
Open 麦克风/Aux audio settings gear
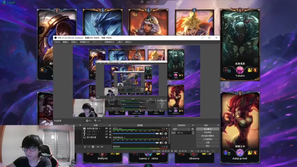[x=166, y=134]
